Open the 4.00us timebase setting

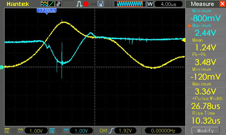pos(168,4)
